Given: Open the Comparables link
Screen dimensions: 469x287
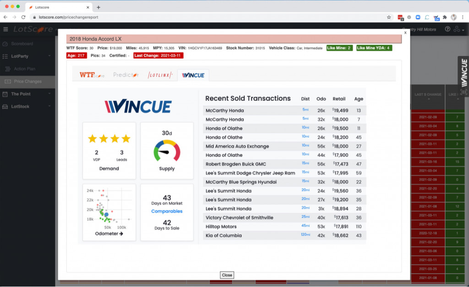Looking at the screenshot, I should point(167,211).
